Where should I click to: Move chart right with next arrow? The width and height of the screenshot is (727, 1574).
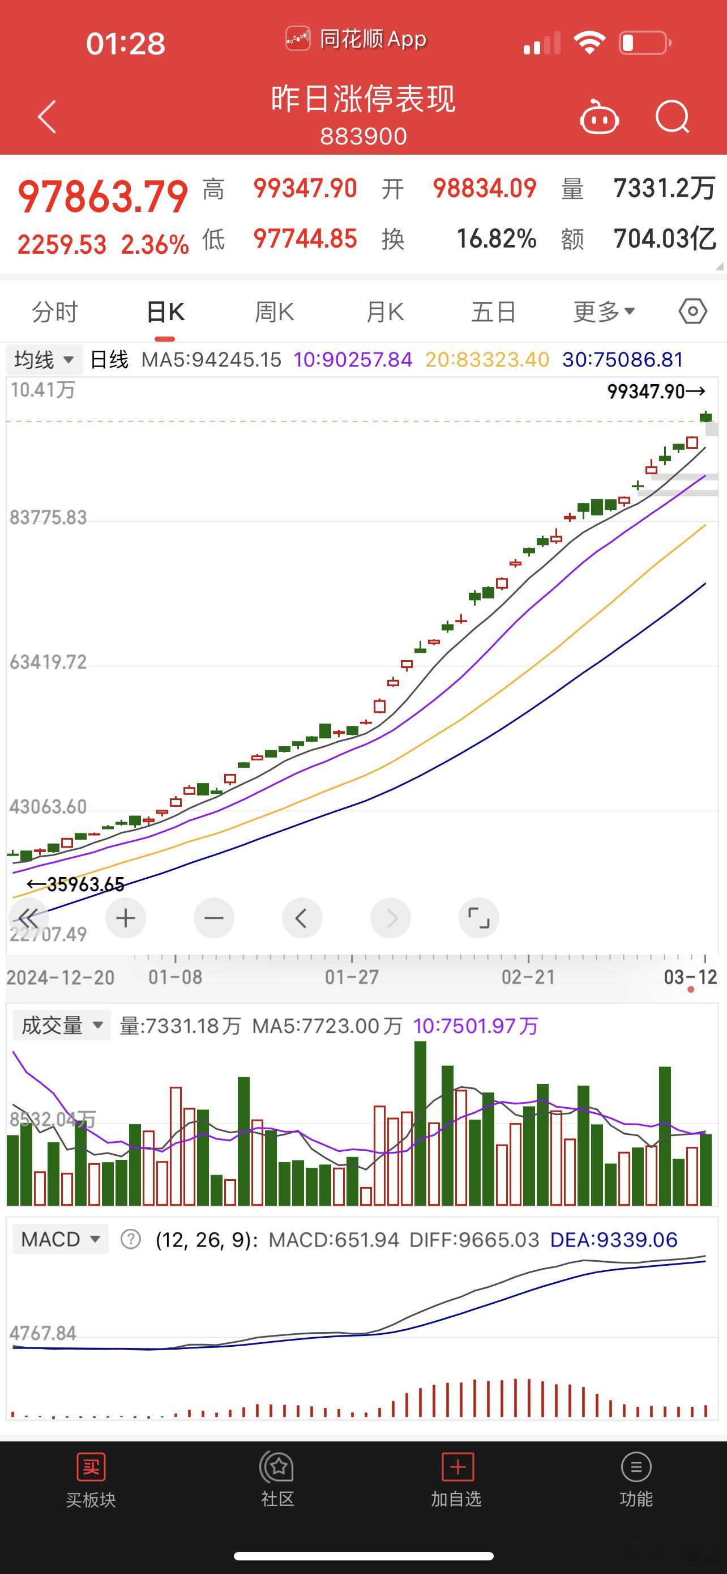tap(391, 918)
